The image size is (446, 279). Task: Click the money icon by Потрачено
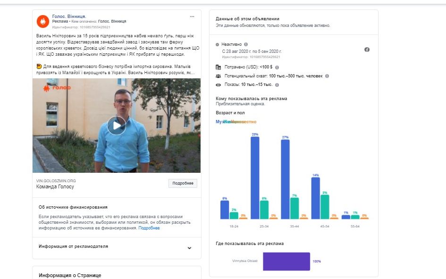pos(218,68)
